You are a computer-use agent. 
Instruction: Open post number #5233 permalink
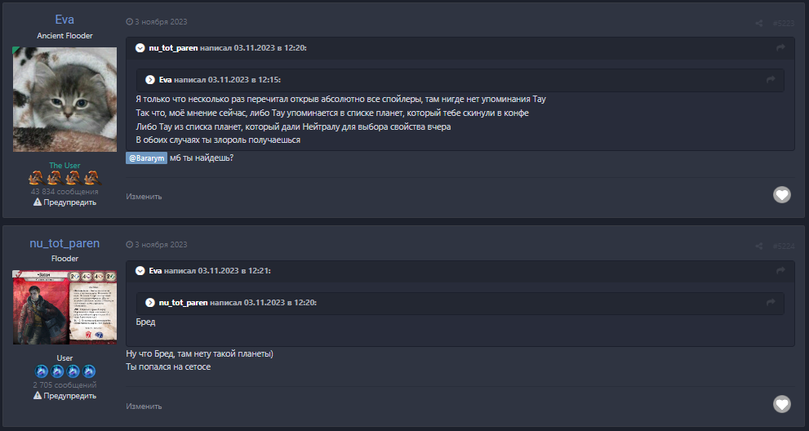783,23
